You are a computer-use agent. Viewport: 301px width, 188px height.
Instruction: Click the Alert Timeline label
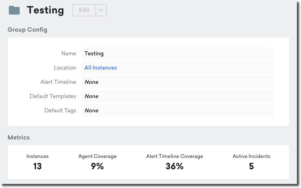click(x=58, y=82)
